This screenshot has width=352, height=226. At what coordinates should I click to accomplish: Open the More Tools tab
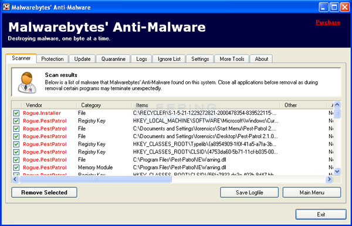click(232, 59)
